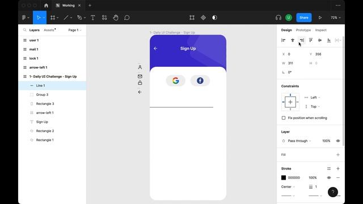
Task: Open the layers search icon
Action: pos(24,30)
